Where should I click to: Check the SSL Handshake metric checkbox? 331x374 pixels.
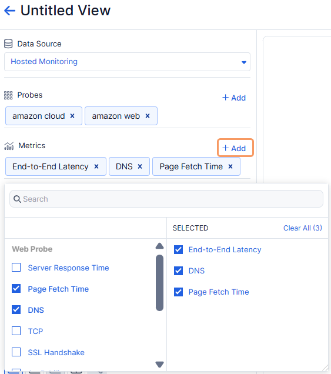pos(16,352)
